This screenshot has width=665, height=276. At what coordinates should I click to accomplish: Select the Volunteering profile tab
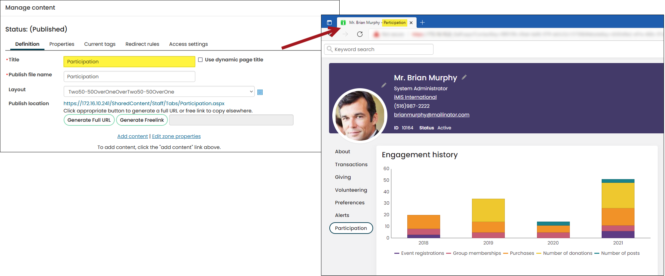pyautogui.click(x=351, y=190)
